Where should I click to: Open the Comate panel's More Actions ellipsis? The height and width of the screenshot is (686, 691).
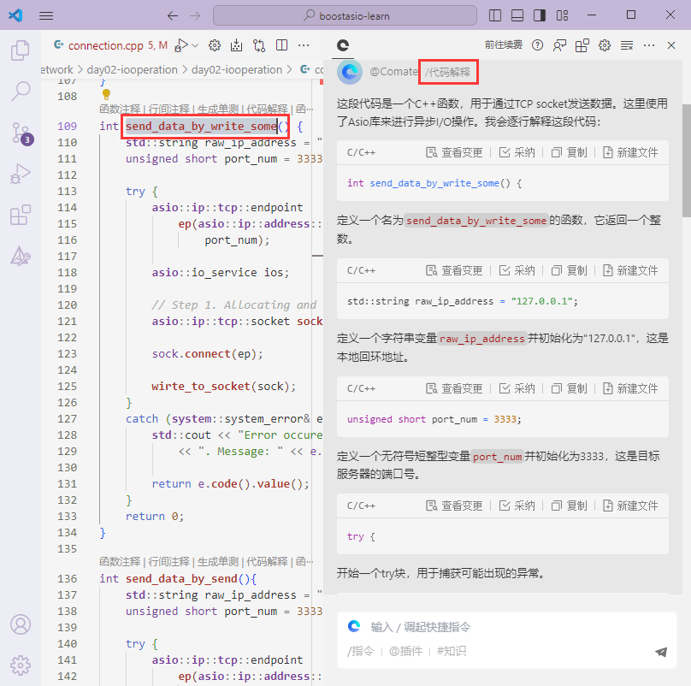coord(649,45)
